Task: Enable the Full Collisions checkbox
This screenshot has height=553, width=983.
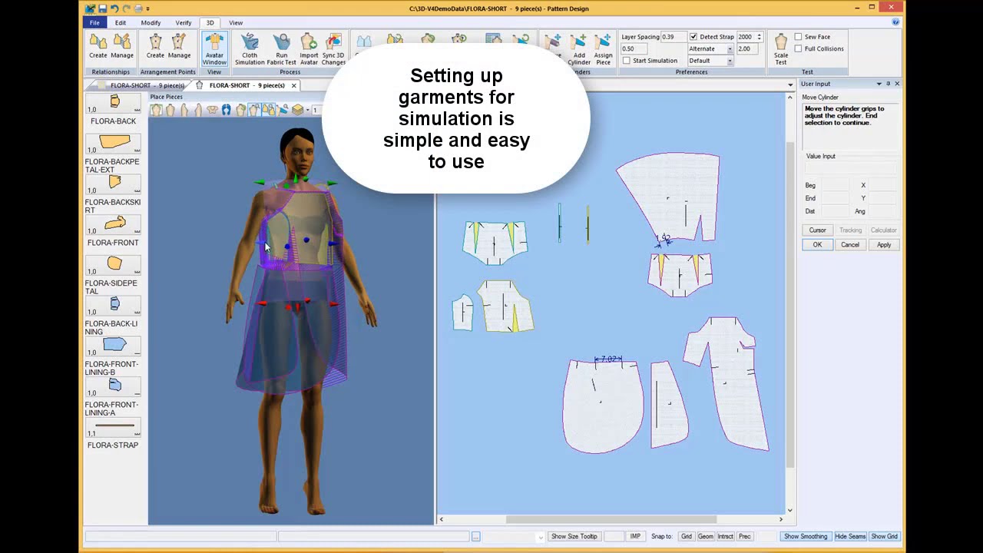Action: [x=799, y=48]
